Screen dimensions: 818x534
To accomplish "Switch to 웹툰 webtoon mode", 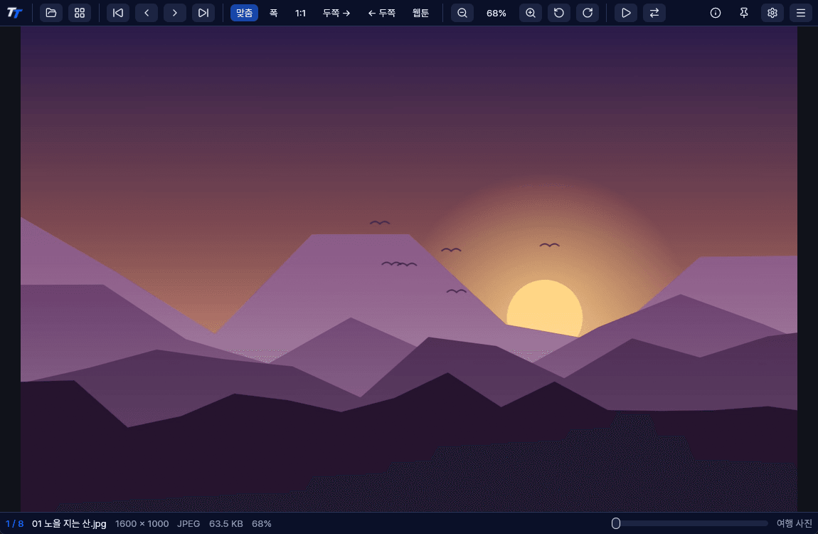I will click(420, 13).
